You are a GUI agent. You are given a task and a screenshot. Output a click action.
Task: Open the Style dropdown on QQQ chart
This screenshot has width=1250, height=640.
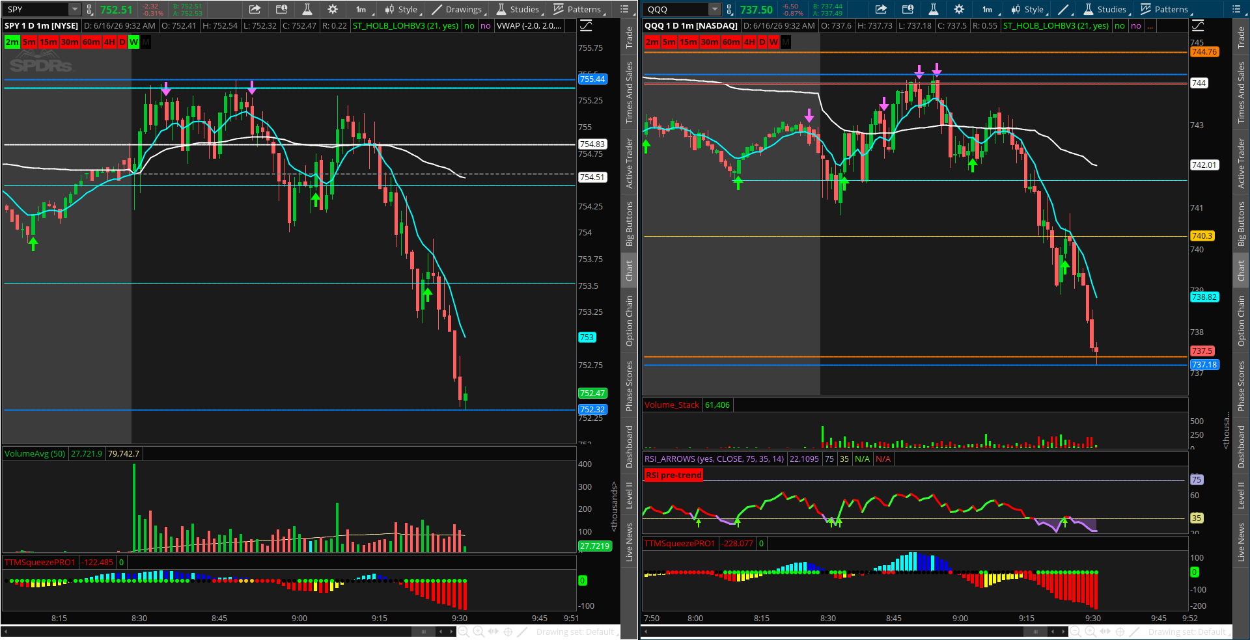1029,9
